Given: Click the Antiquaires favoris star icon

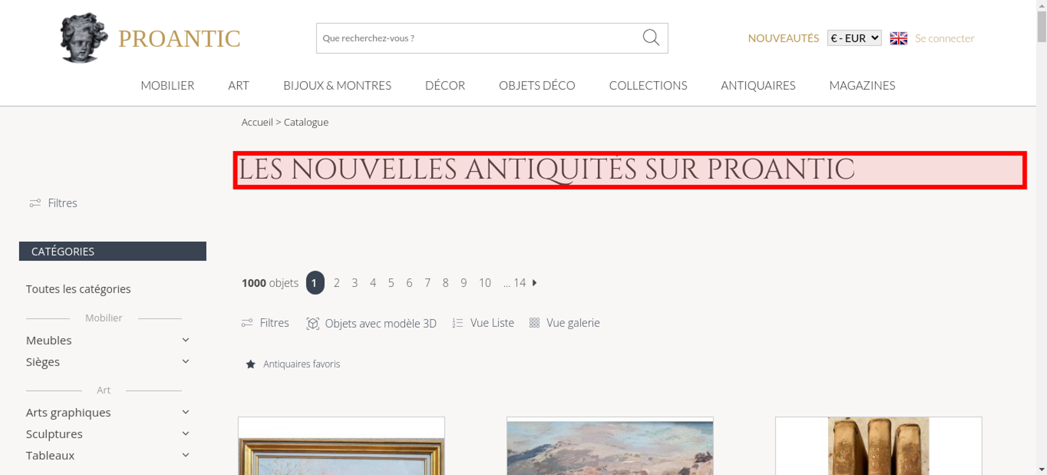Looking at the screenshot, I should click(x=251, y=364).
